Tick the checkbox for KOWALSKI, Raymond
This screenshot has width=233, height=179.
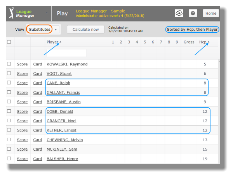pyautogui.click(x=9, y=64)
